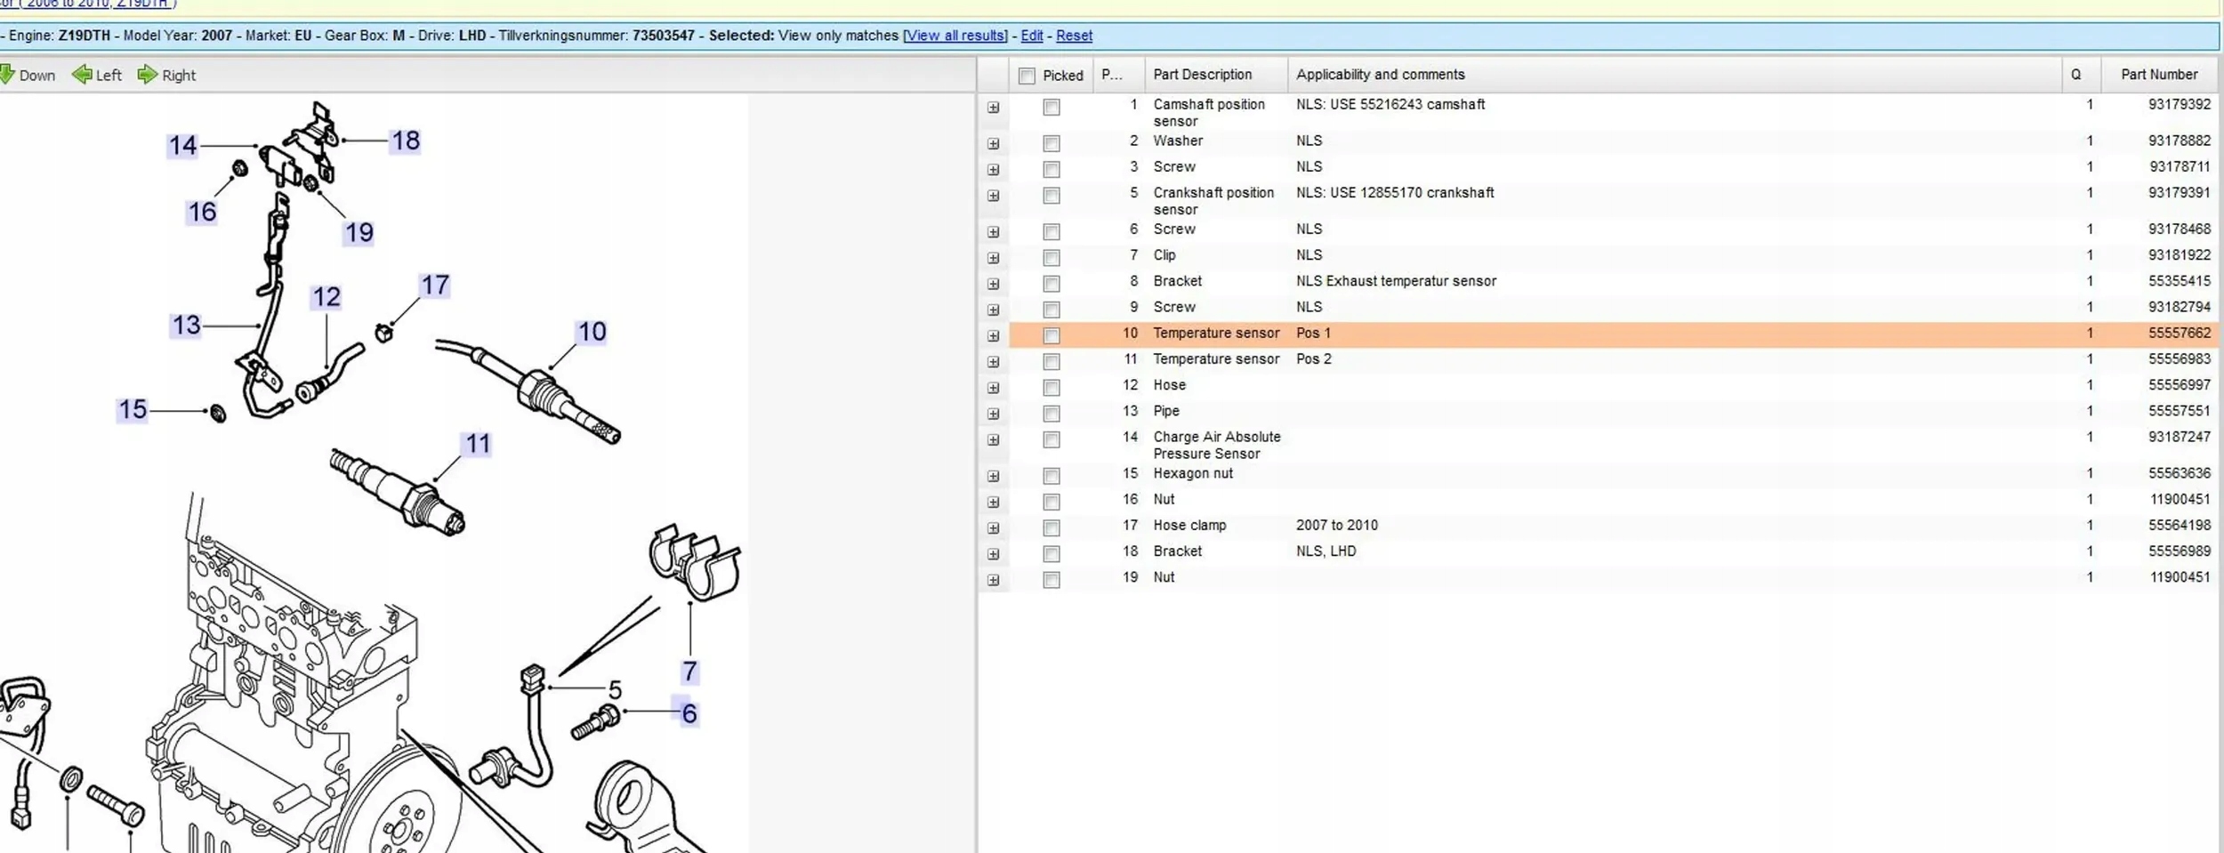Click 'NLS Exhaust temperatur sensor' comment
The width and height of the screenshot is (2224, 853).
click(x=1396, y=281)
